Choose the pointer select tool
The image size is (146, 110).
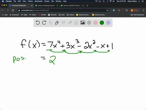pyautogui.click(x=50, y=23)
